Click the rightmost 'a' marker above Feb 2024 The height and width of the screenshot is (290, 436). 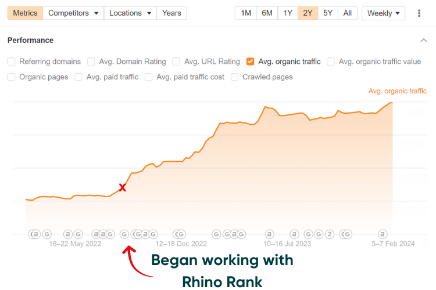pos(383,234)
